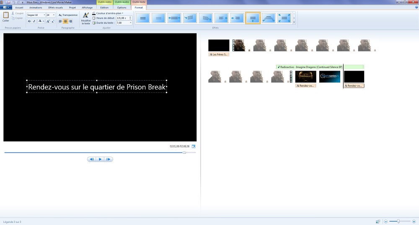Select the zoom-out corners text effect
Screen dimensions: 419x225
[x=284, y=18]
